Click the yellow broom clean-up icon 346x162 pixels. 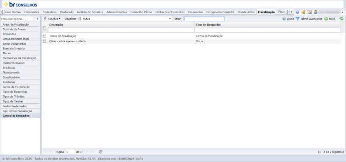304,12
